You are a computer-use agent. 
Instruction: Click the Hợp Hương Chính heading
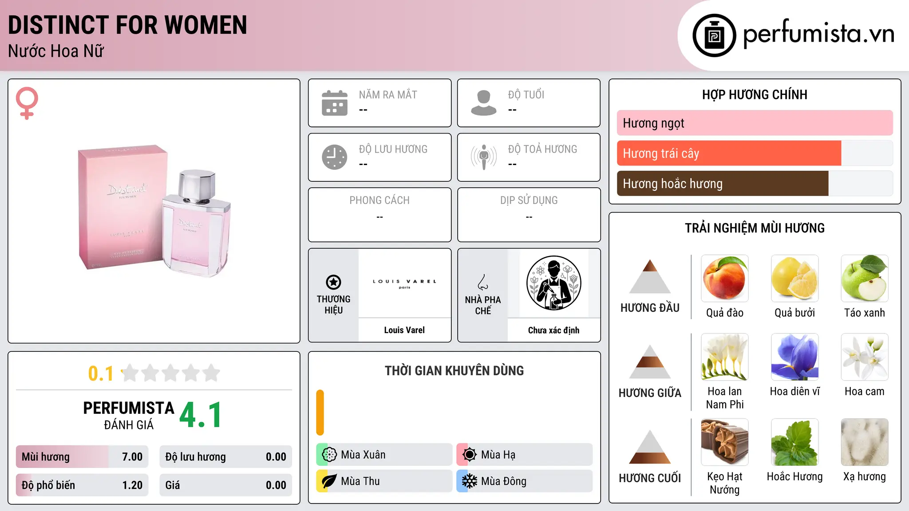pyautogui.click(x=755, y=94)
